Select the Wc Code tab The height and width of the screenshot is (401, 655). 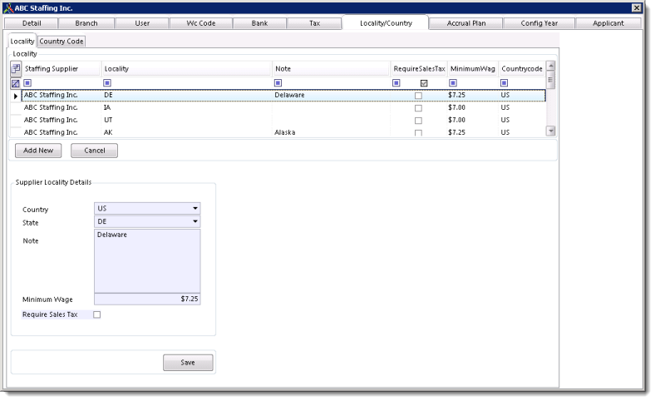coord(199,23)
